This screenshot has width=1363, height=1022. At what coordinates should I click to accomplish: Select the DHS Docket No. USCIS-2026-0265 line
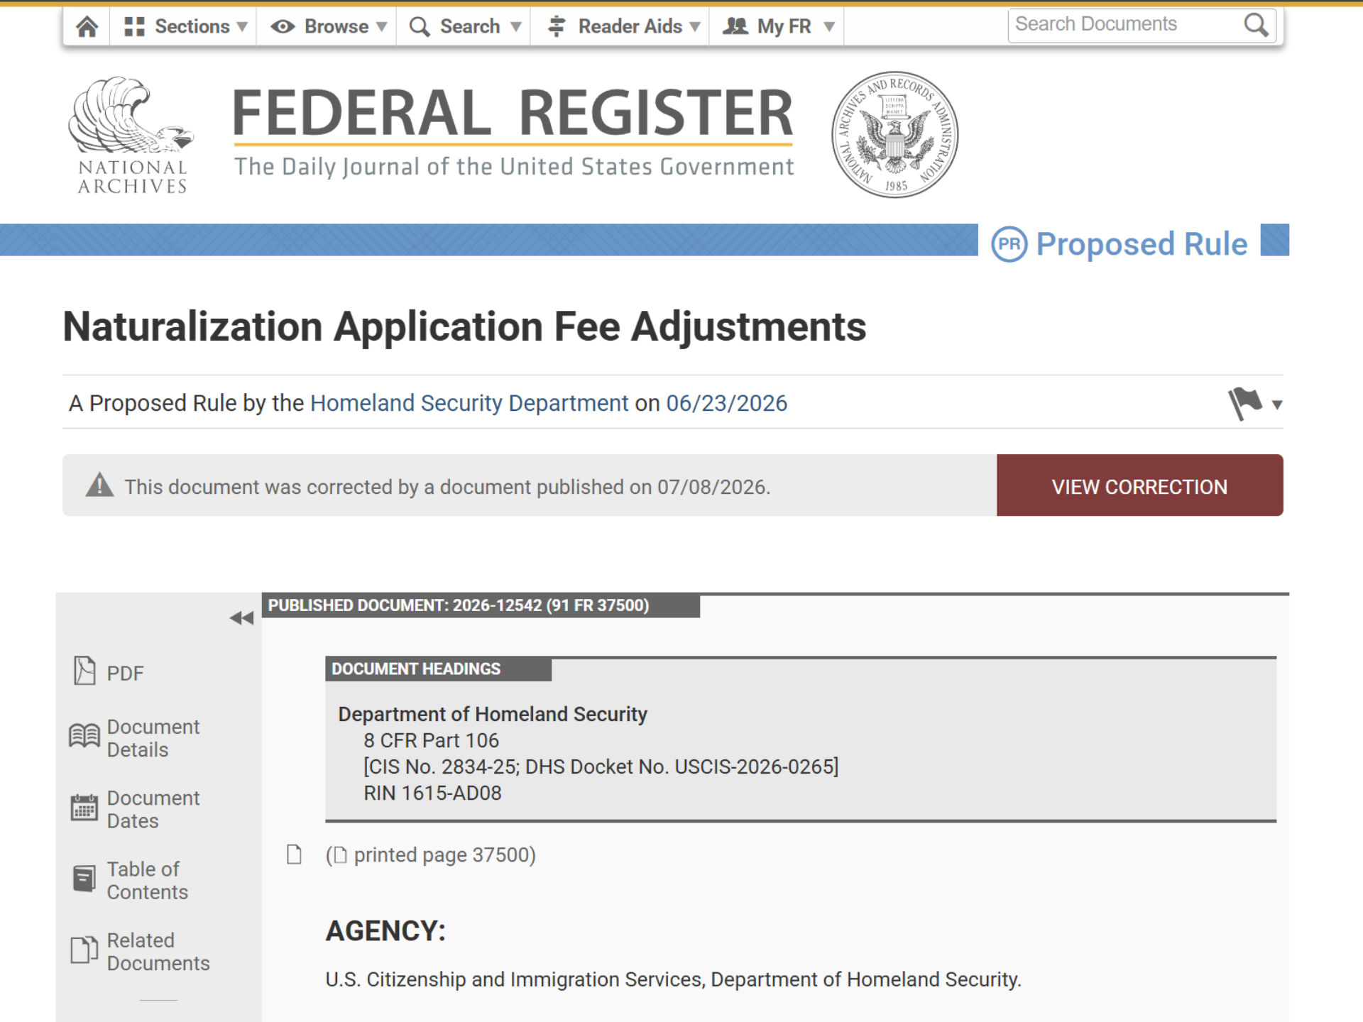click(601, 766)
